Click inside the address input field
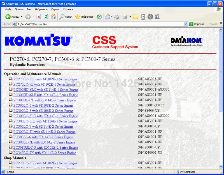Image resolution: width=224 pixels, height=175 pixels. (84, 24)
